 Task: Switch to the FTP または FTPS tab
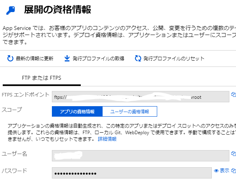[x=41, y=78]
